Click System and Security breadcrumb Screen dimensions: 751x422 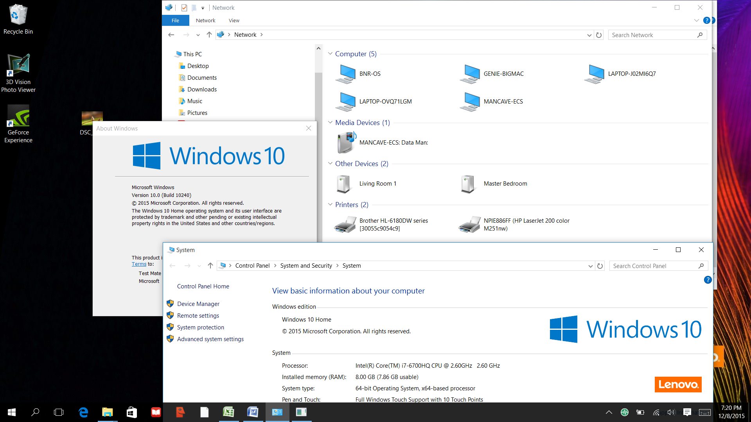tap(306, 266)
